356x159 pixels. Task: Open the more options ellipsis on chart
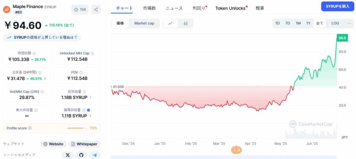click(349, 23)
